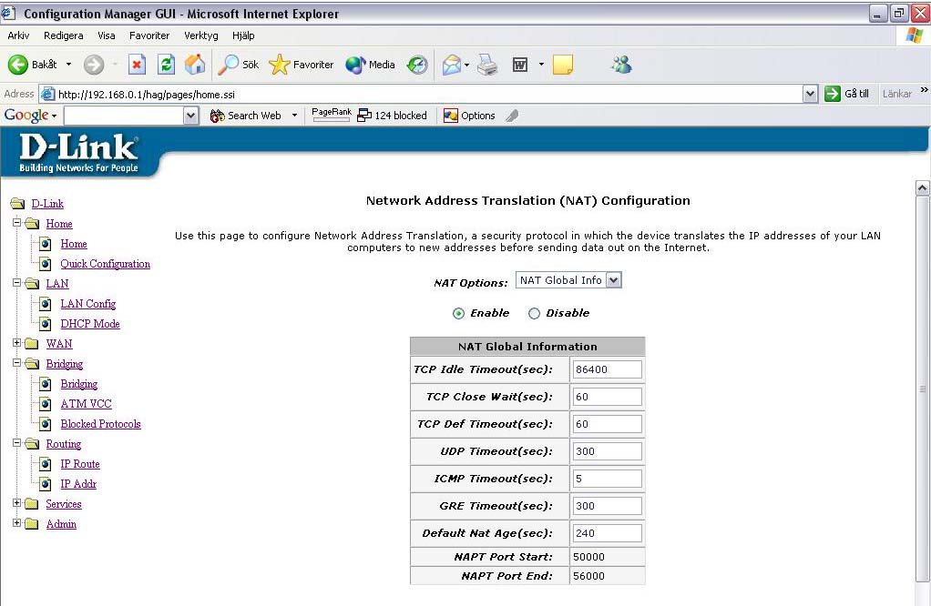Screen dimensions: 931x606
Task: Click the D-Link root folder icon
Action: click(x=18, y=204)
